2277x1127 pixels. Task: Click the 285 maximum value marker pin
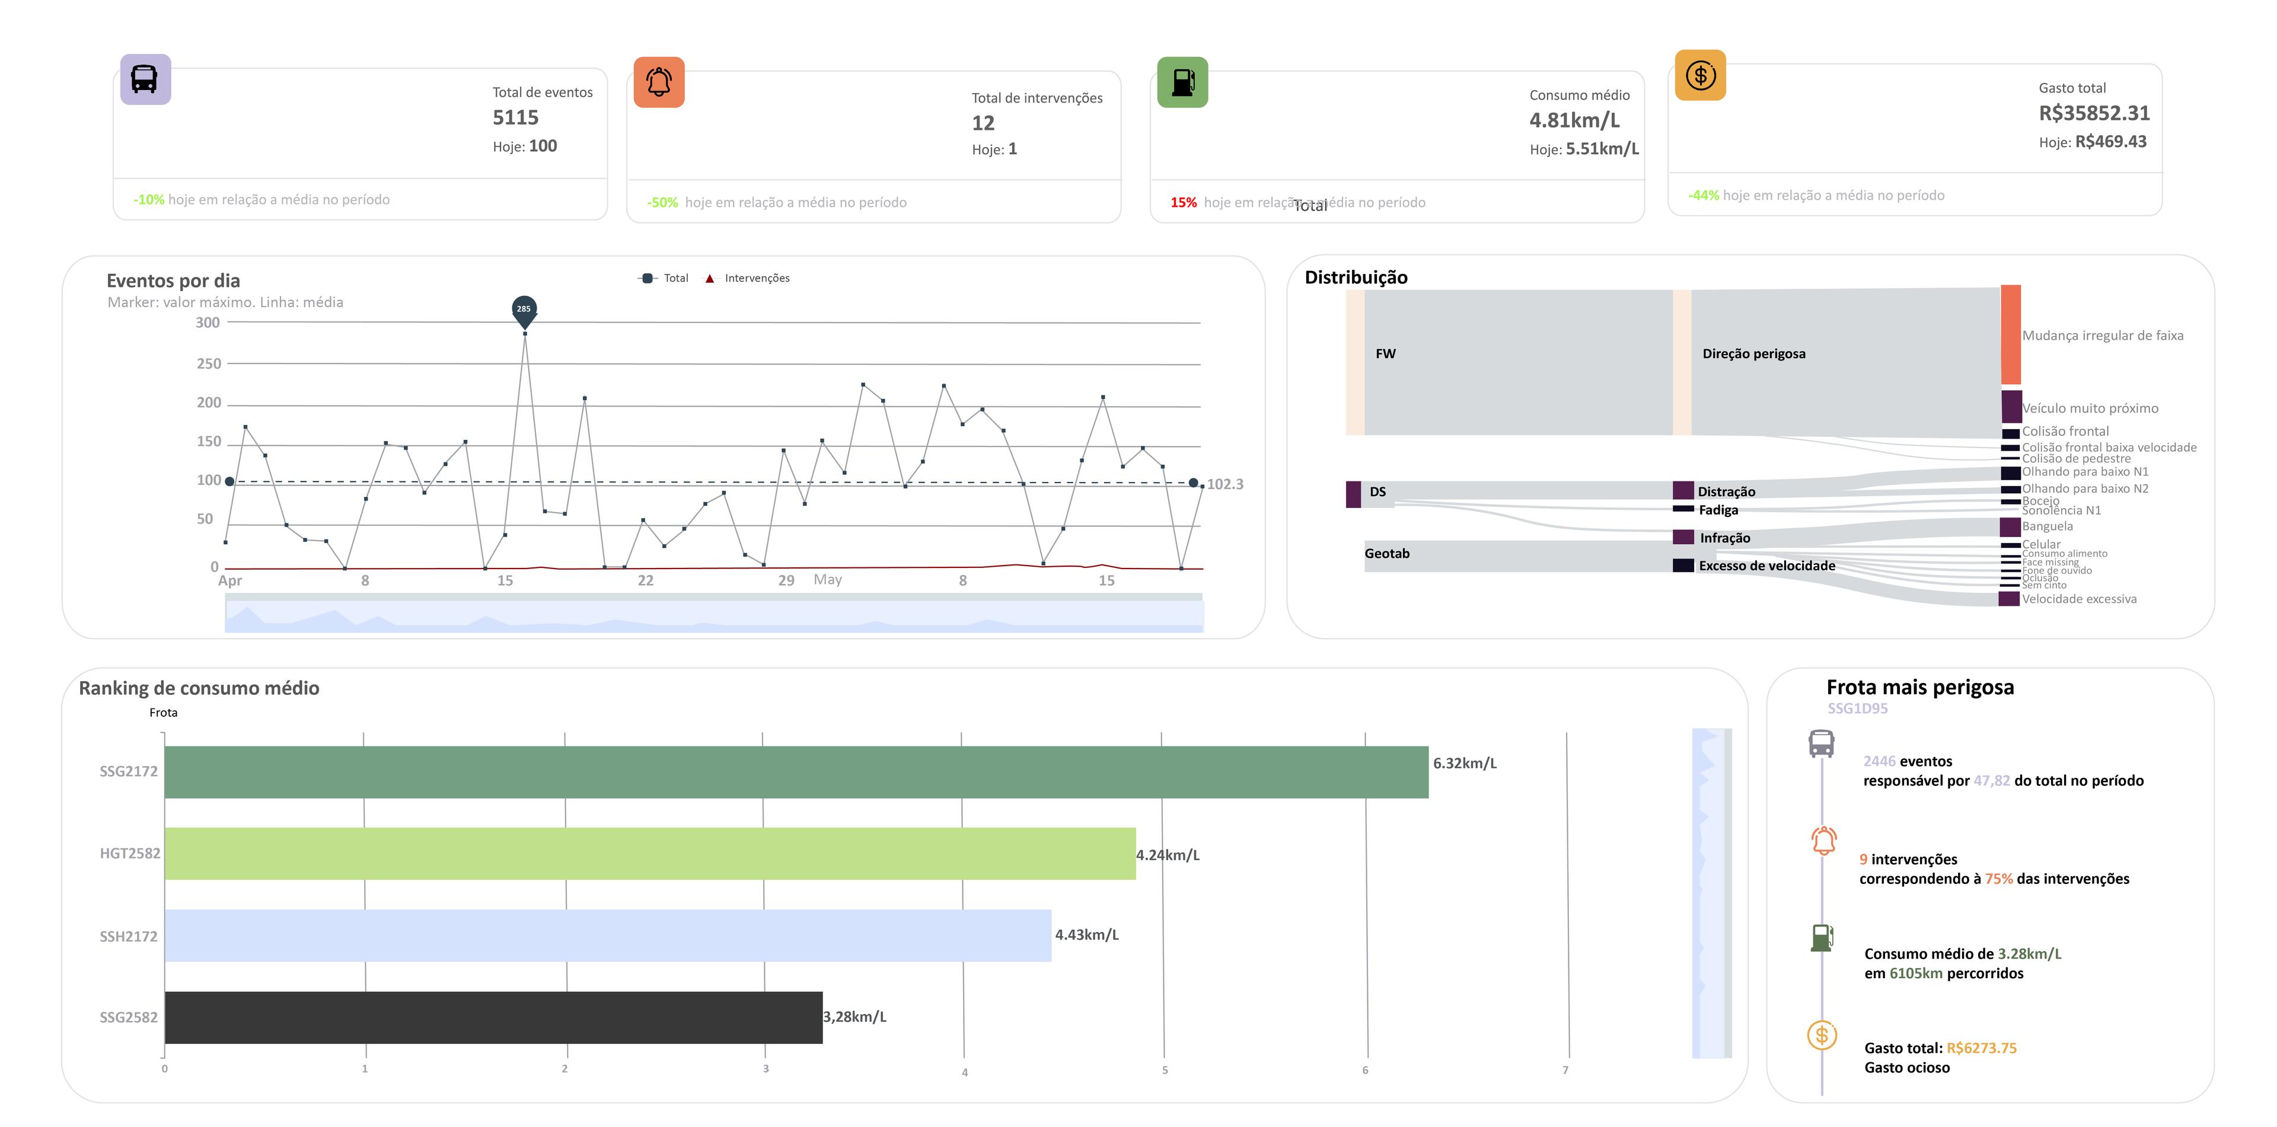pyautogui.click(x=524, y=310)
